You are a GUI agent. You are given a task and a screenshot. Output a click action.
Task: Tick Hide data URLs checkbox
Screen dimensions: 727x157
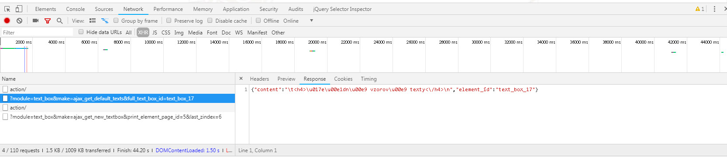(81, 31)
